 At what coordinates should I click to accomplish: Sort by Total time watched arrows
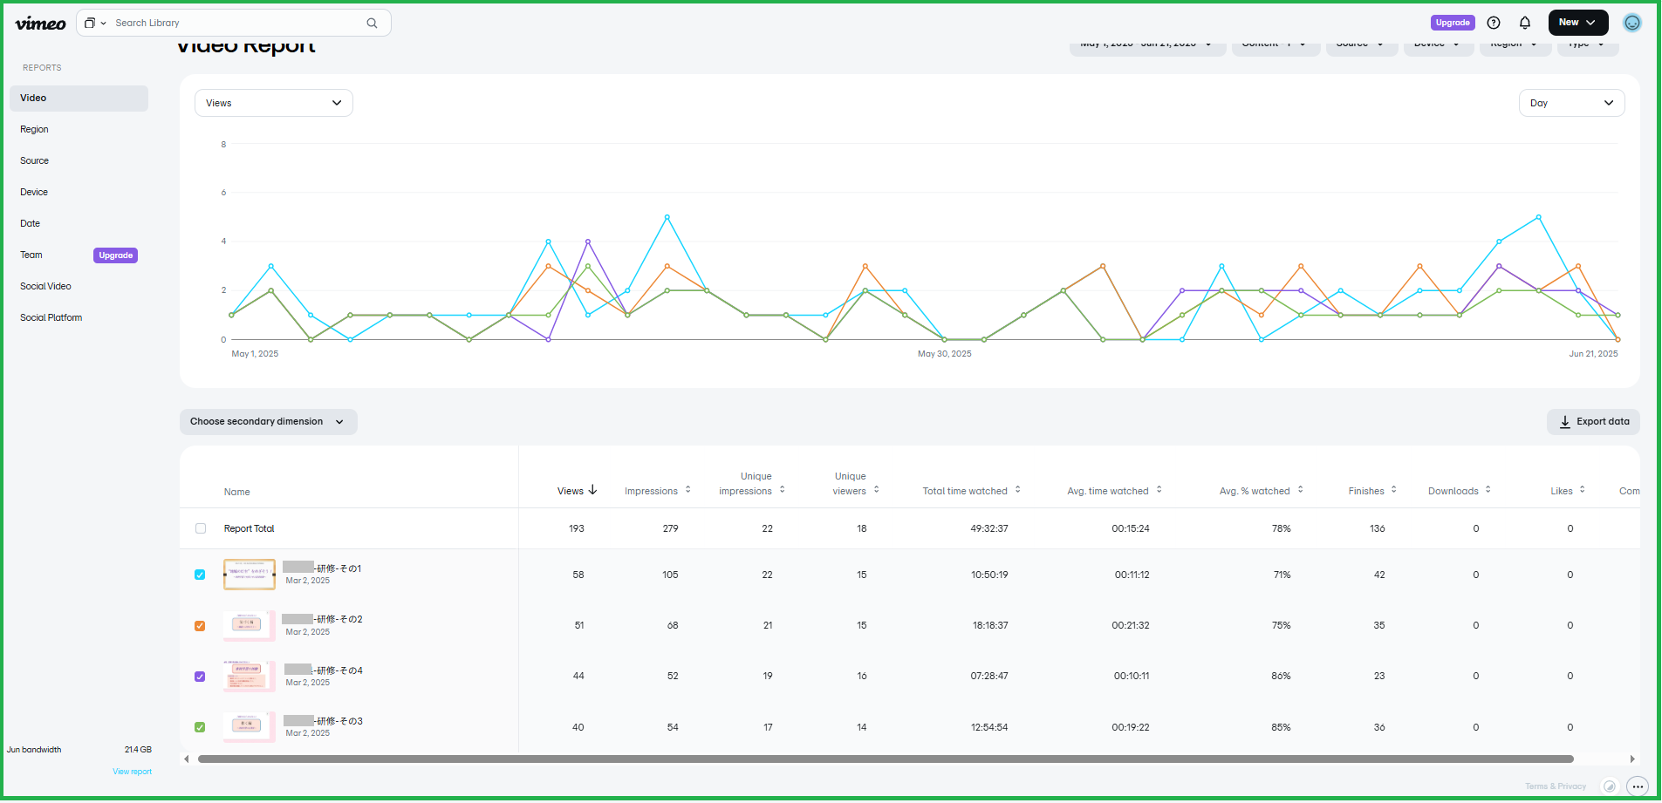tap(1018, 490)
